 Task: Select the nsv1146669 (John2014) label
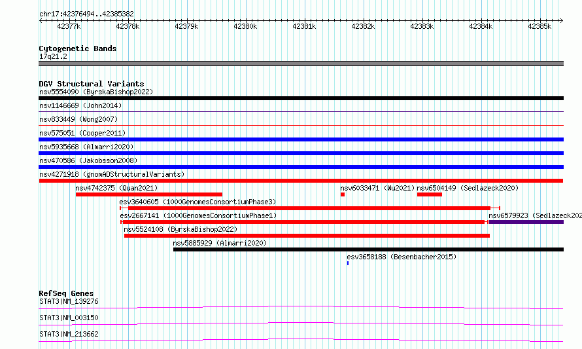click(x=80, y=105)
